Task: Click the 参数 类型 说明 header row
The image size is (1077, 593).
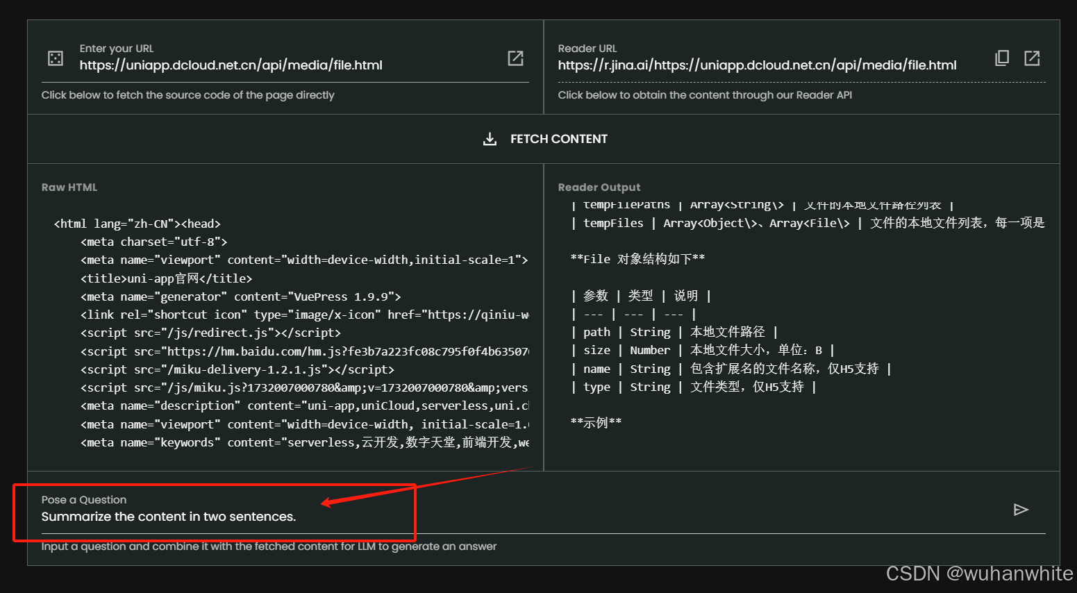Action: [x=641, y=296]
